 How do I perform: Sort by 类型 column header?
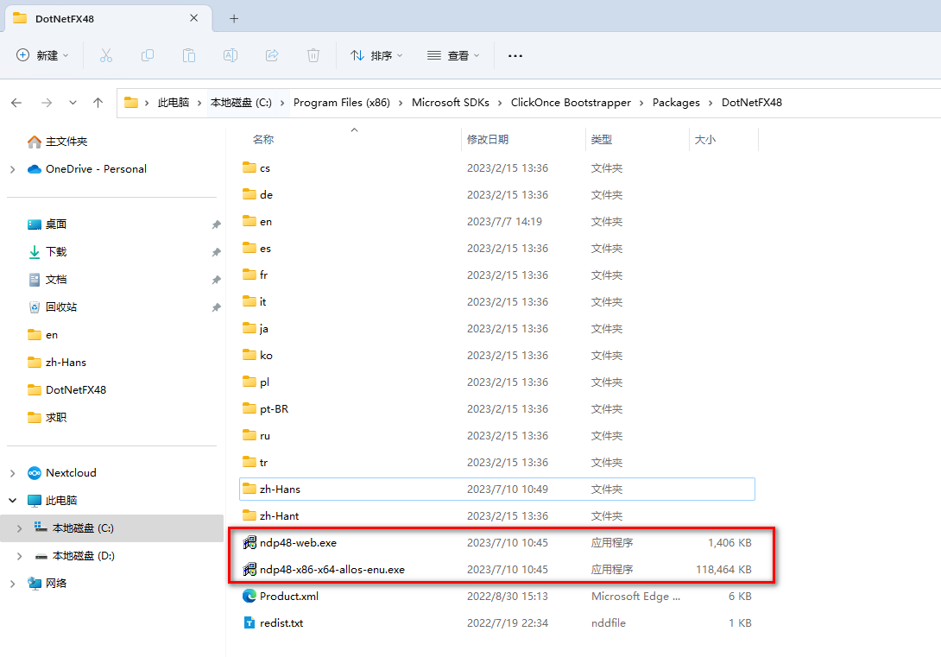pyautogui.click(x=602, y=139)
